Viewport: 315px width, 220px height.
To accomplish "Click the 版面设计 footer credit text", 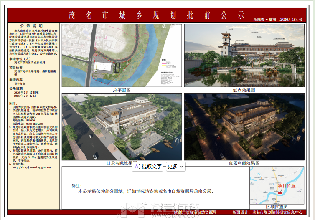I will 268,212.
